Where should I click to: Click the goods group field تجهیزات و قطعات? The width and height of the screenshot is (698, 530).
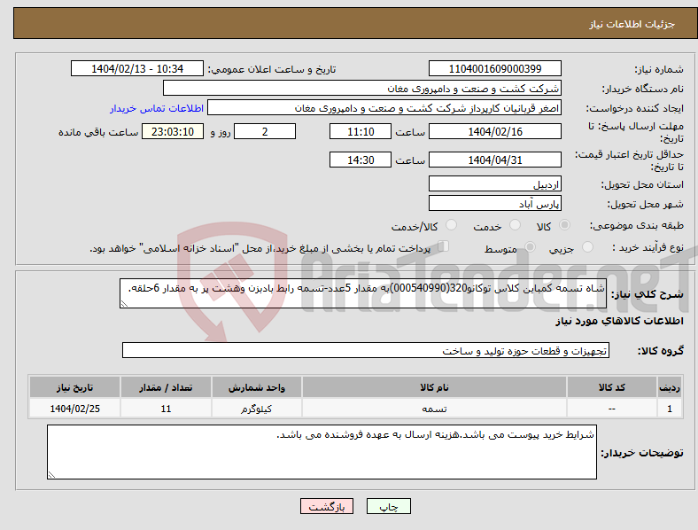(366, 350)
